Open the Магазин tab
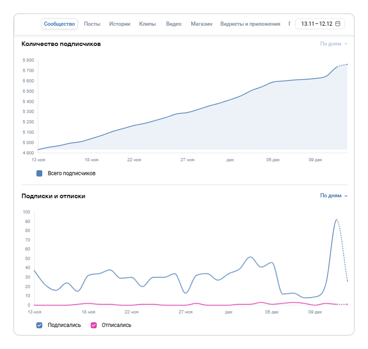Viewport: 368px width, 349px height. tap(201, 24)
